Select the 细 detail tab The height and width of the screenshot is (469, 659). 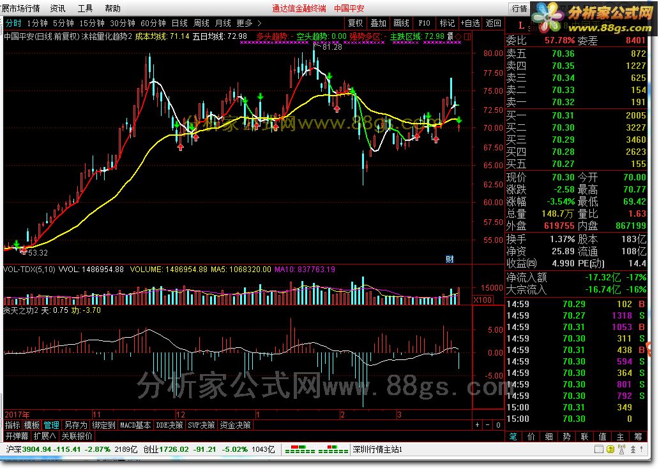pos(549,437)
